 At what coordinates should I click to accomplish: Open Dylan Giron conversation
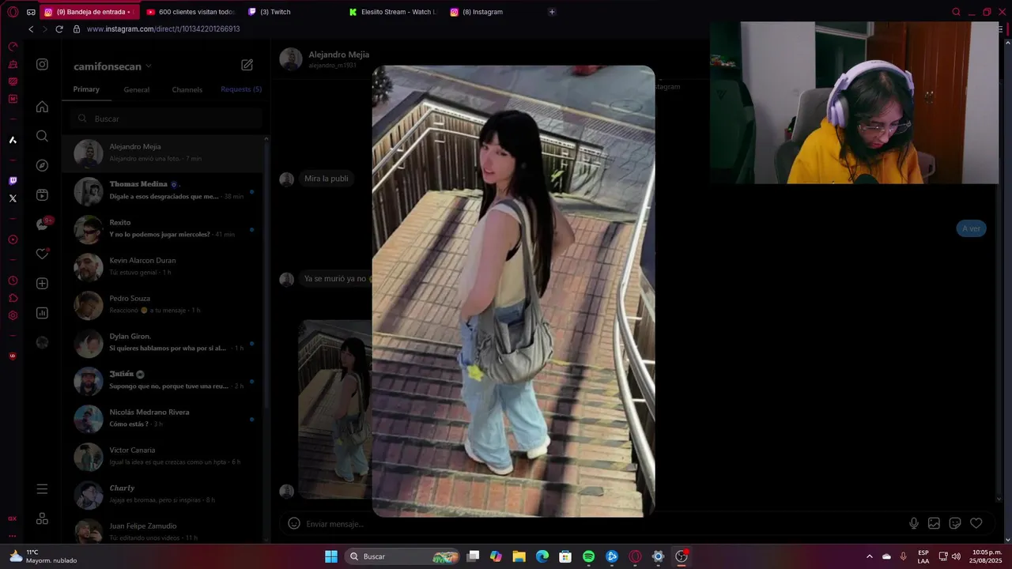click(x=164, y=343)
